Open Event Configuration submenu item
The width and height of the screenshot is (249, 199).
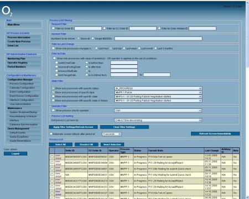[x=20, y=92]
